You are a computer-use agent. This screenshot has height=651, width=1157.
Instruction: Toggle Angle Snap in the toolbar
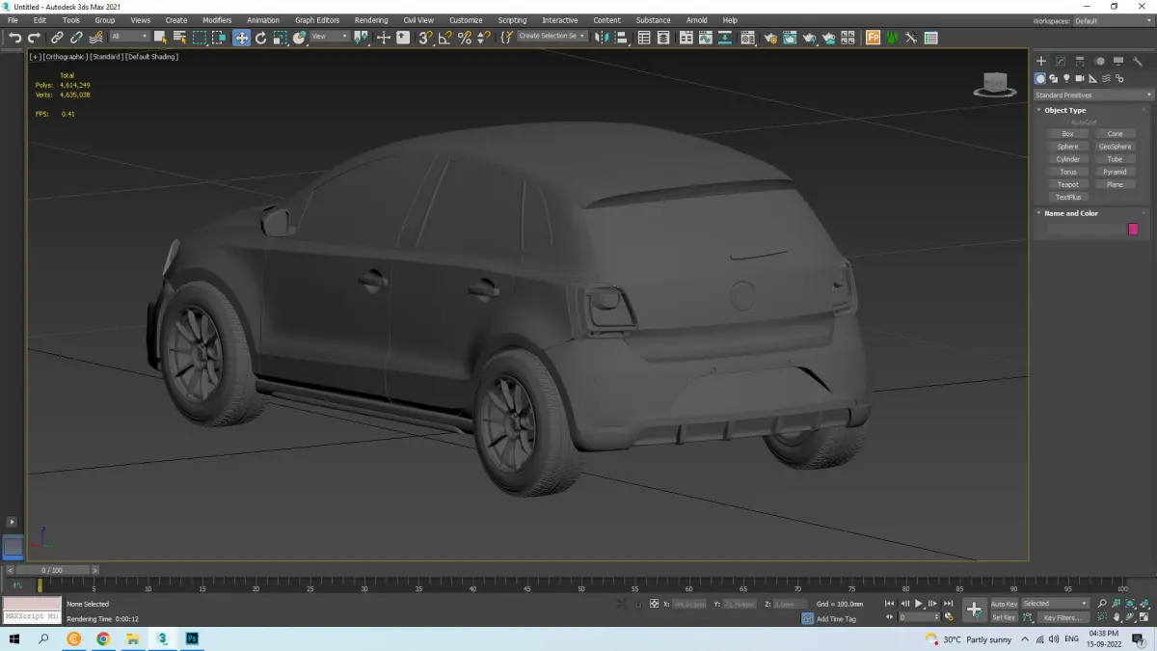pyautogui.click(x=444, y=38)
